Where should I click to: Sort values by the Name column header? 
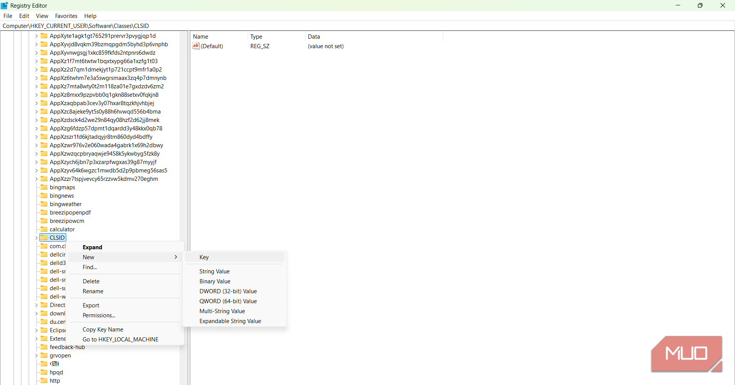point(219,37)
